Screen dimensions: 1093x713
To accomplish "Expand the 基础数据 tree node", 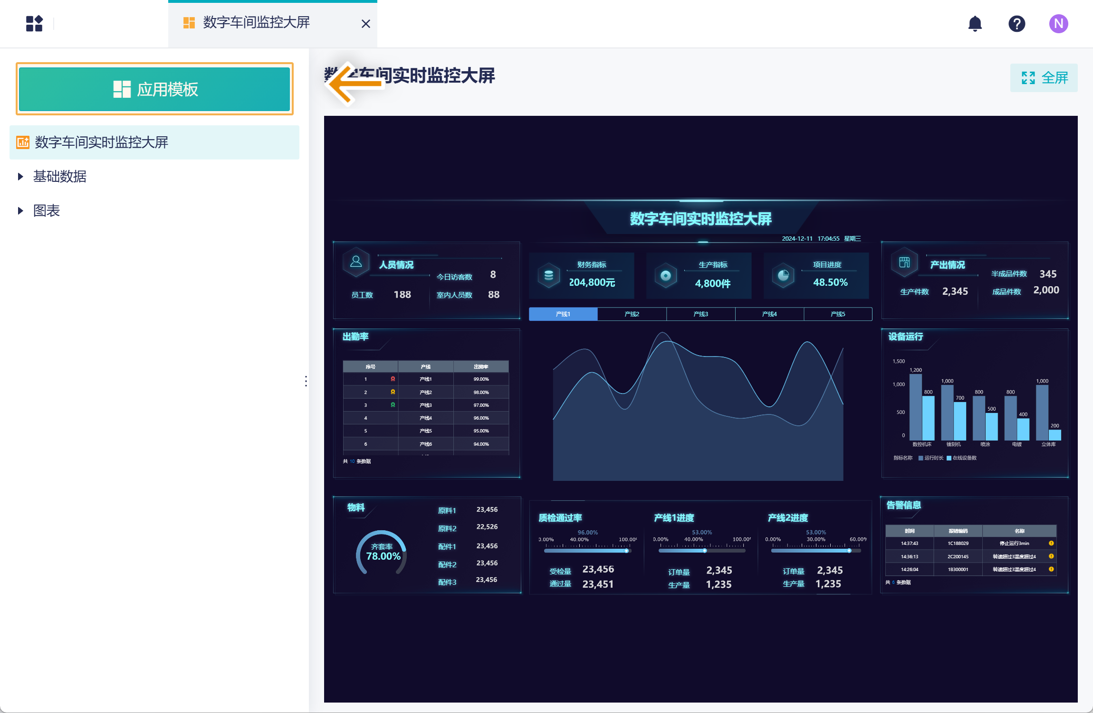I will click(20, 177).
